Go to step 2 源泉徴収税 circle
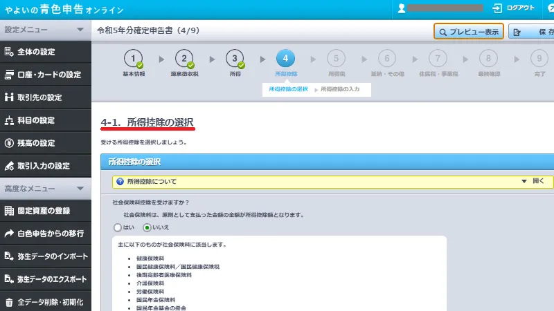 coord(184,59)
